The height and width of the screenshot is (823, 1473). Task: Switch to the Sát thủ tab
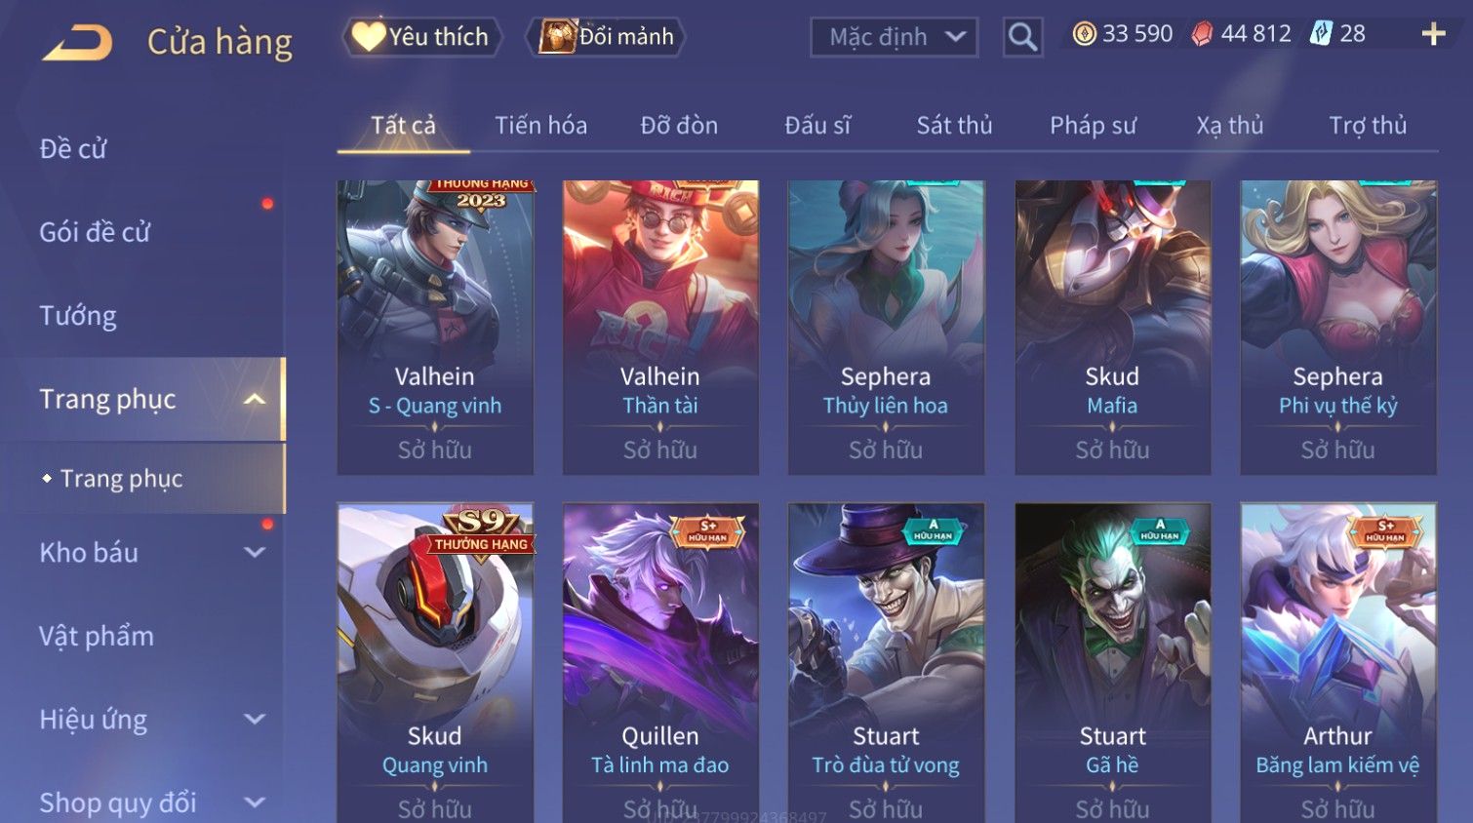coord(954,126)
